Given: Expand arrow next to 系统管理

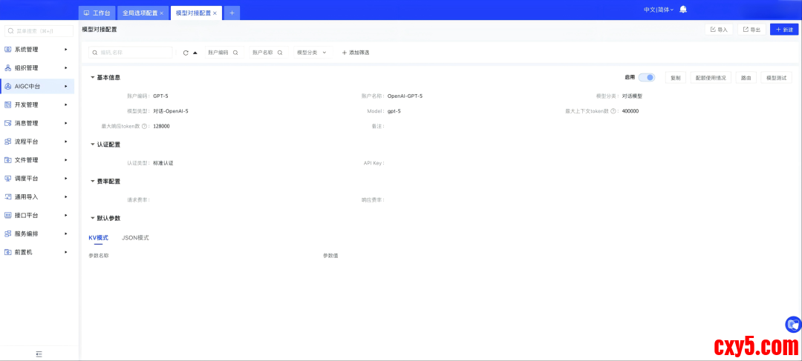Looking at the screenshot, I should (x=66, y=50).
